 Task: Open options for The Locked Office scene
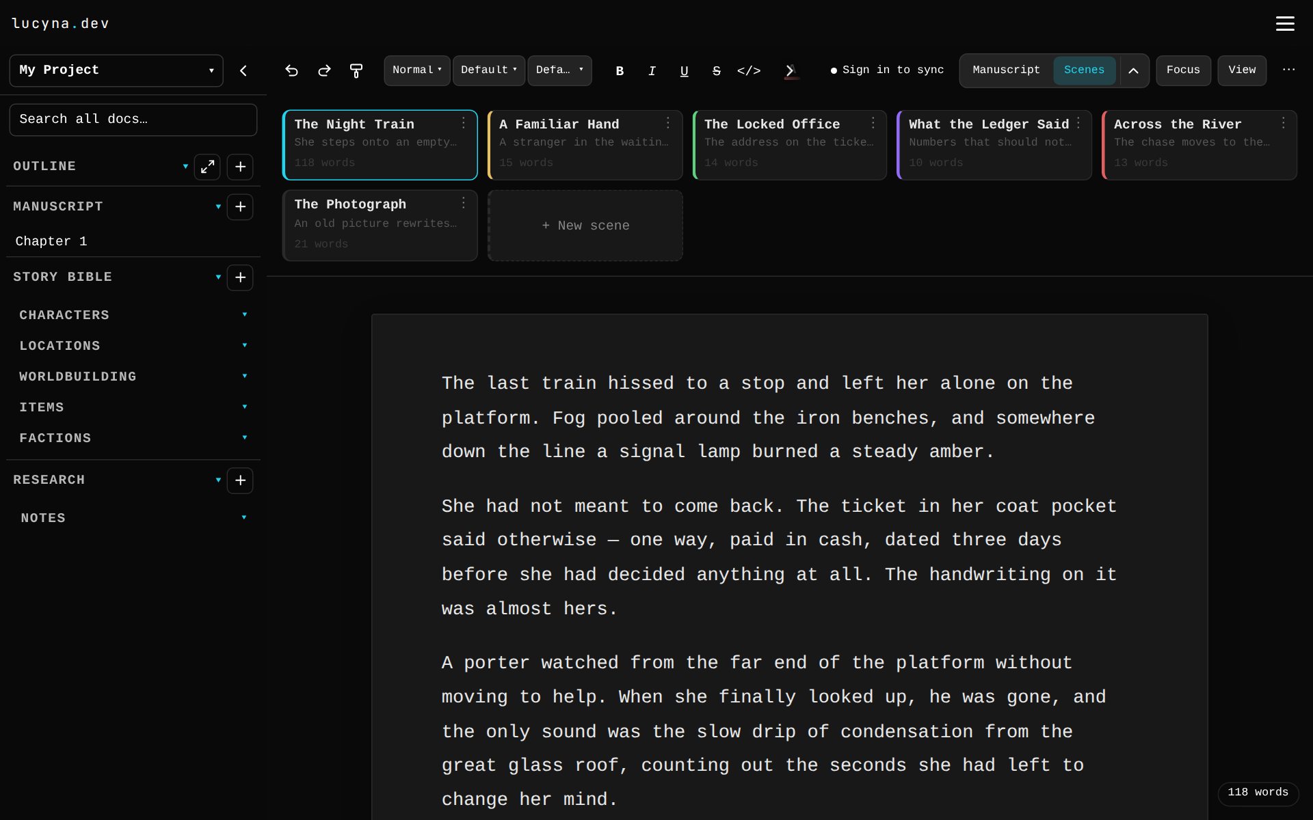pyautogui.click(x=873, y=123)
